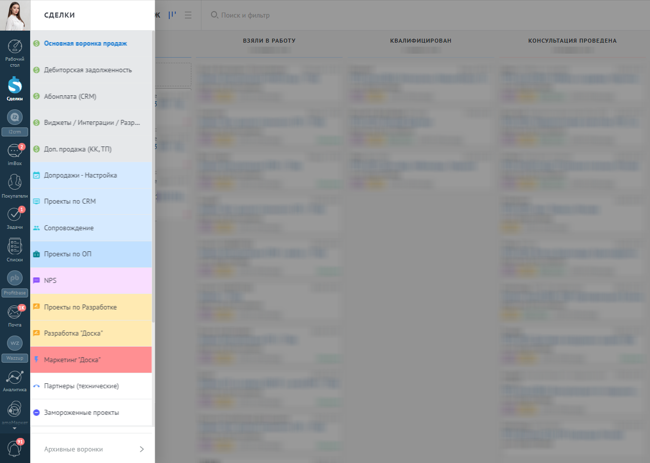Switch to list view icon
This screenshot has width=650, height=463.
click(x=188, y=15)
